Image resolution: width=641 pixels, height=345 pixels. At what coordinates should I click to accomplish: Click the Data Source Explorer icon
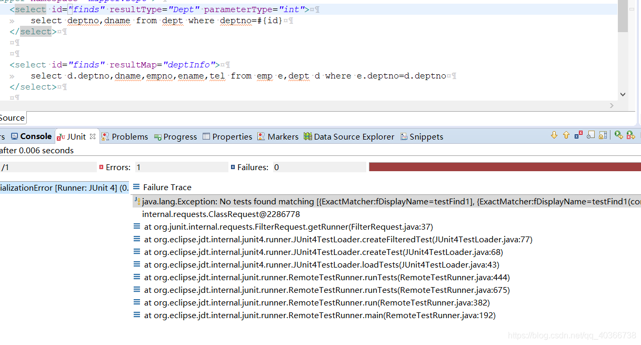point(308,136)
